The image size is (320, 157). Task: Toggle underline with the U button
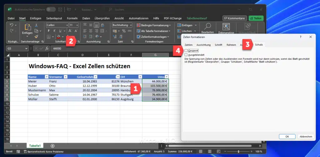coord(60,31)
